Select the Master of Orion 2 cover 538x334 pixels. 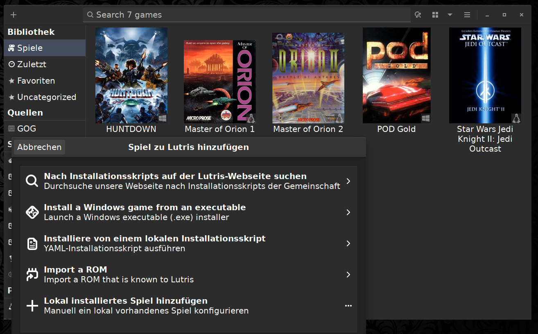click(x=308, y=78)
